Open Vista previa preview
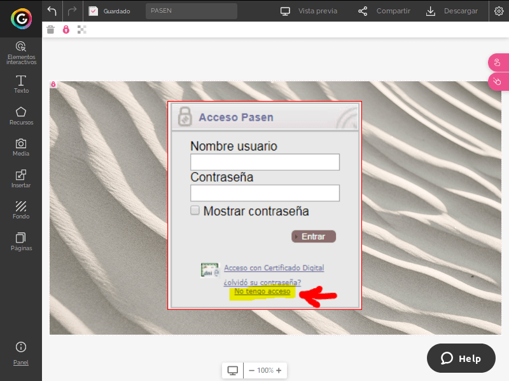 309,11
